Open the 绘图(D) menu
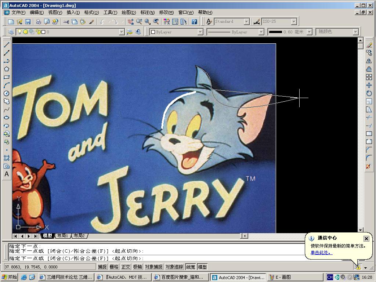Screen dimensions: 376x282 129,12
